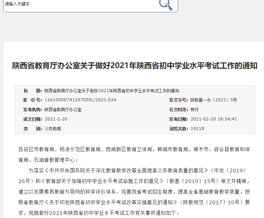This screenshot has width=264, height=218.
Task: Click the written date 2021-2-20
Action: click(56, 119)
